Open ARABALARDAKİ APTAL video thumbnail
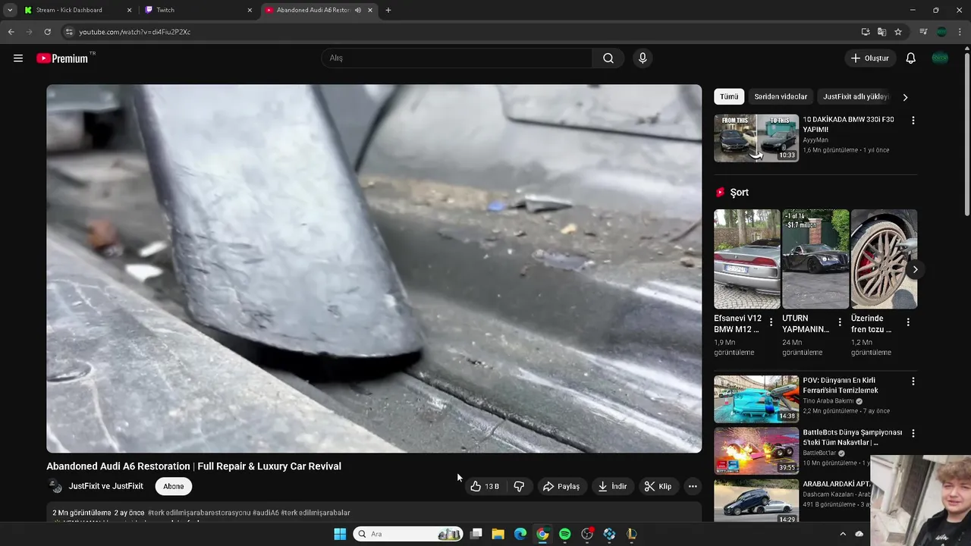Screen dimensions: 971x546 756,500
